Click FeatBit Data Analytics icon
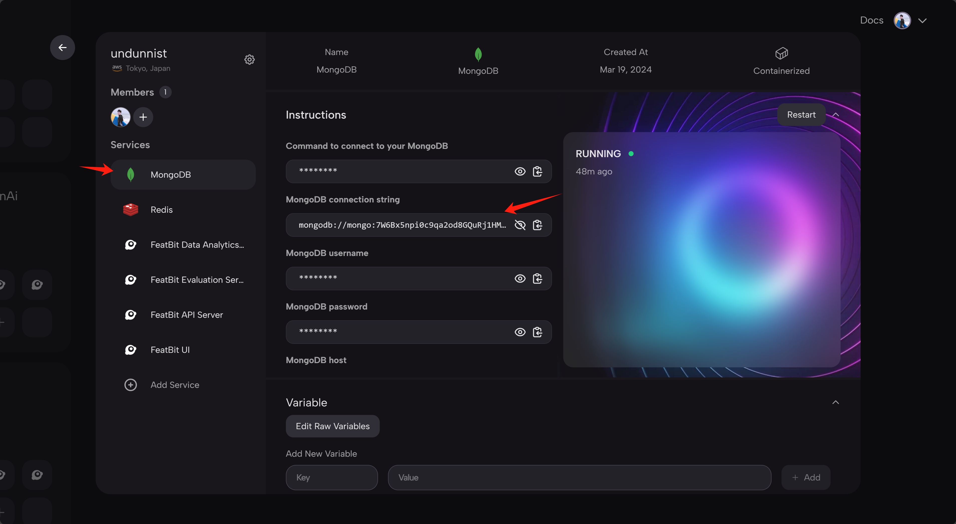Image resolution: width=956 pixels, height=524 pixels. point(130,244)
